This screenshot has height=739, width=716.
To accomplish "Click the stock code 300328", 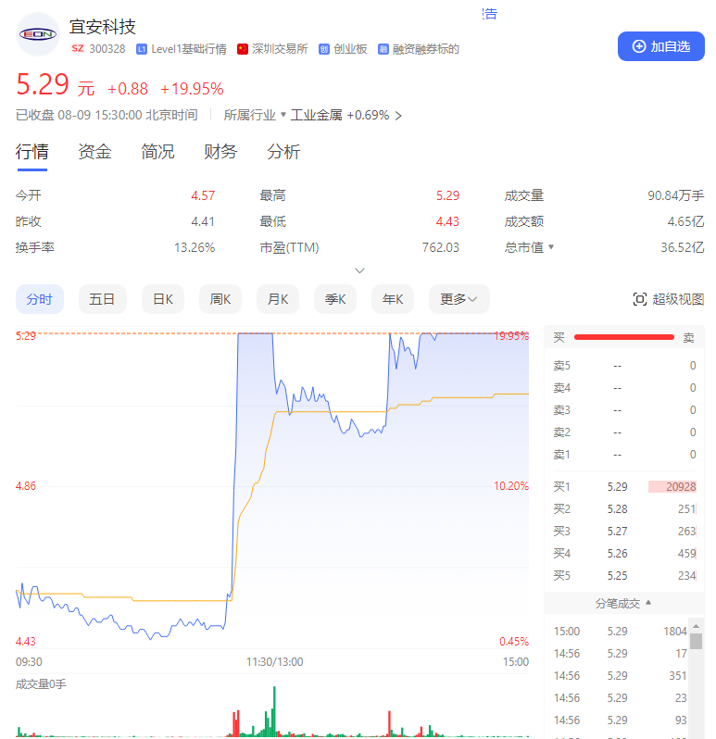I will pos(107,49).
